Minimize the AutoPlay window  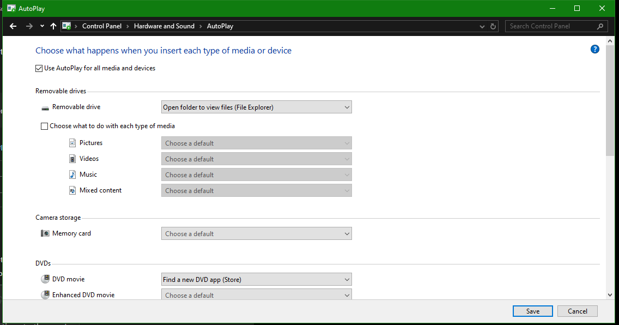(x=553, y=8)
